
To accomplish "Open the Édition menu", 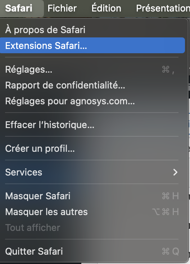I will coord(106,8).
